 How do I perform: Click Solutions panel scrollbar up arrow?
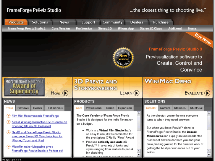[x=209, y=113]
